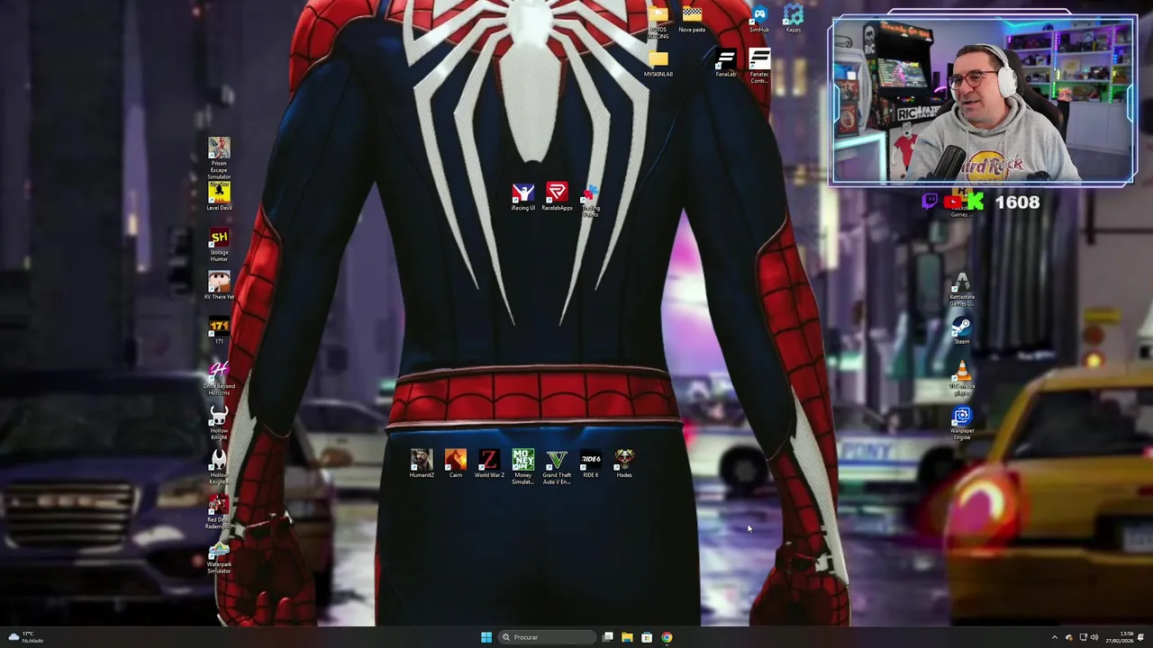Open the Cairn game shortcut
The height and width of the screenshot is (648, 1153).
456,464
